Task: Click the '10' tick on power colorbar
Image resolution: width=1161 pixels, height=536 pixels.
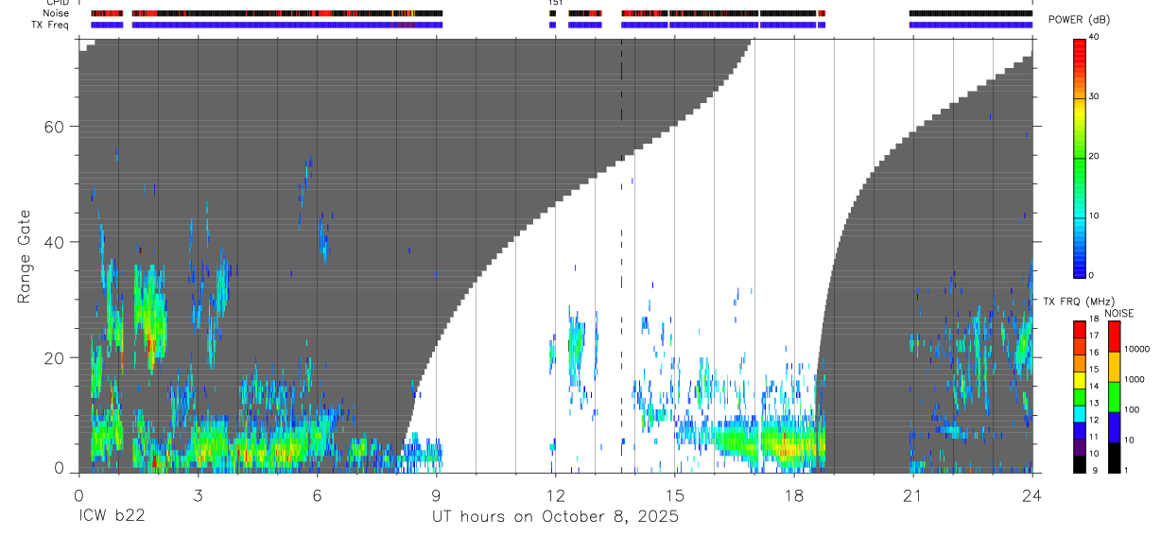Action: [1095, 216]
